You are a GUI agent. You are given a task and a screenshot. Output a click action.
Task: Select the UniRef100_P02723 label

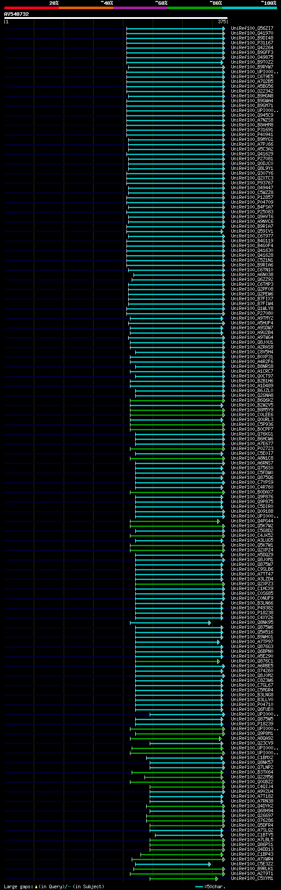[x=252, y=448]
